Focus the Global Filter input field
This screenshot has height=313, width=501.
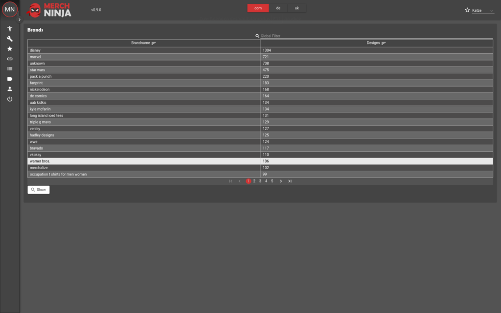(x=376, y=36)
